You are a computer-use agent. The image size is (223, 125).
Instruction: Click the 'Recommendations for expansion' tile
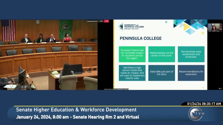(x=191, y=73)
